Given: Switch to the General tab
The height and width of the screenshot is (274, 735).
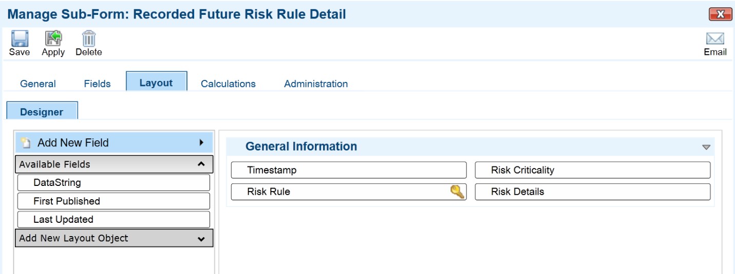Looking at the screenshot, I should coord(38,83).
